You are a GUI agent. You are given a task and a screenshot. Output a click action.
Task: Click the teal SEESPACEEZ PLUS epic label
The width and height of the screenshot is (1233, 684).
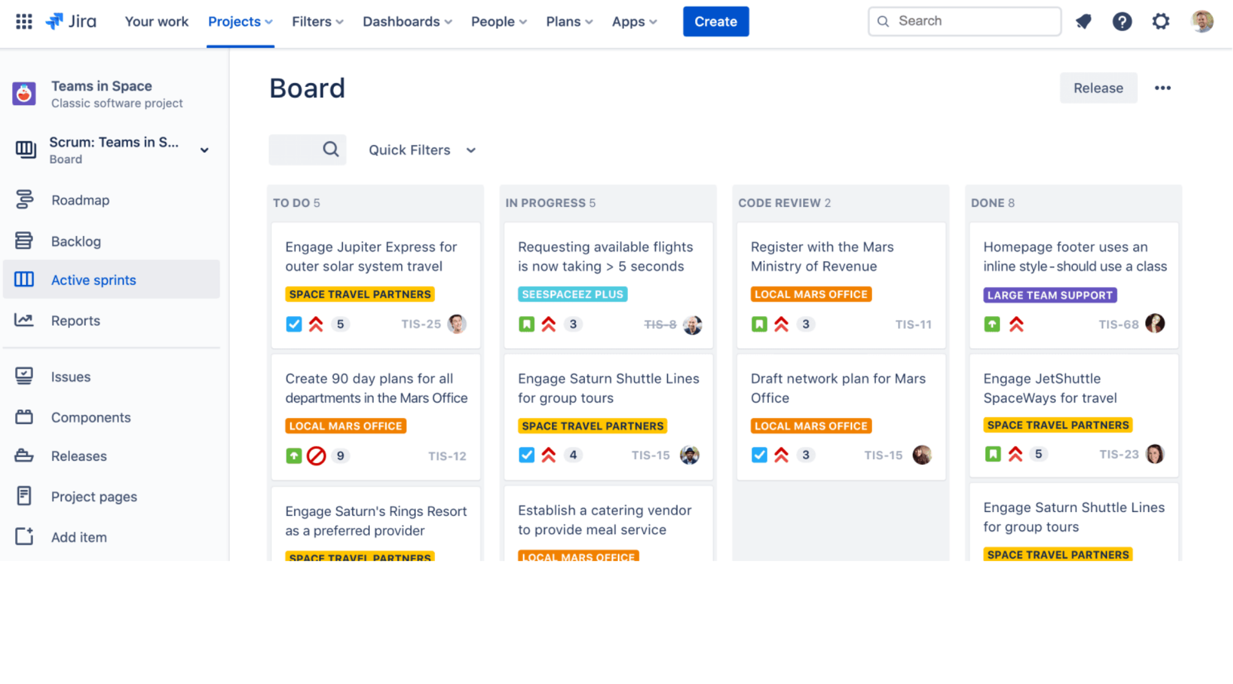pos(572,294)
